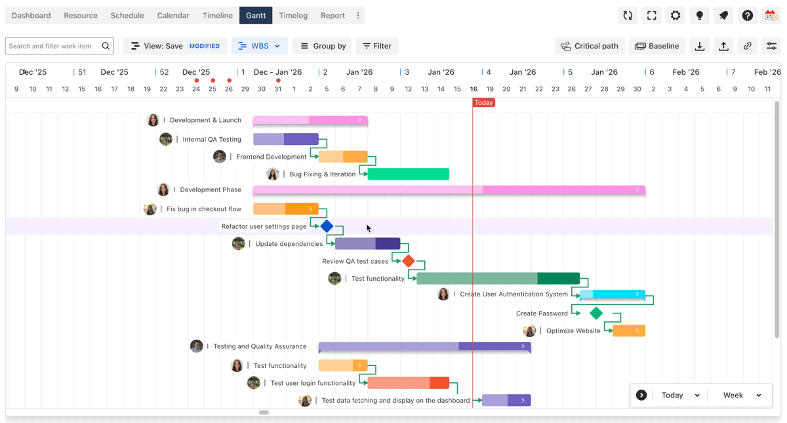The image size is (787, 423).
Task: Expand the WBS dropdown
Action: tap(260, 46)
